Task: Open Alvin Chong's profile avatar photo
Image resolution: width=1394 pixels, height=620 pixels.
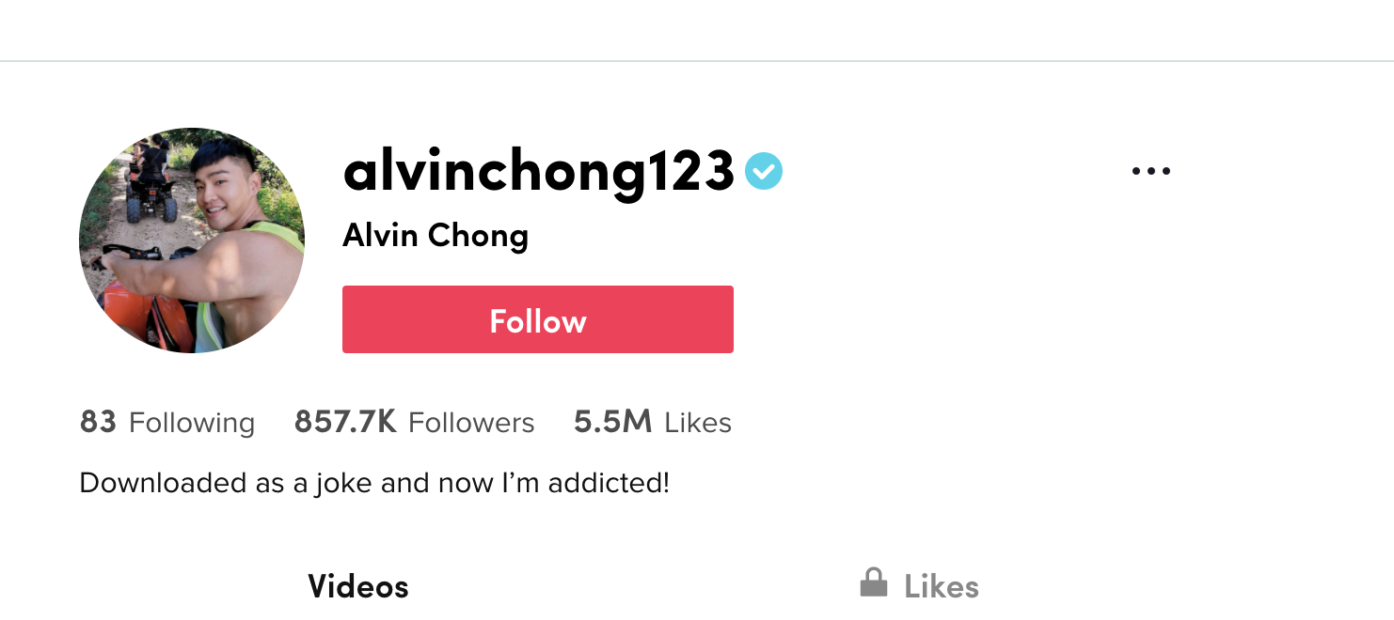Action: 192,240
